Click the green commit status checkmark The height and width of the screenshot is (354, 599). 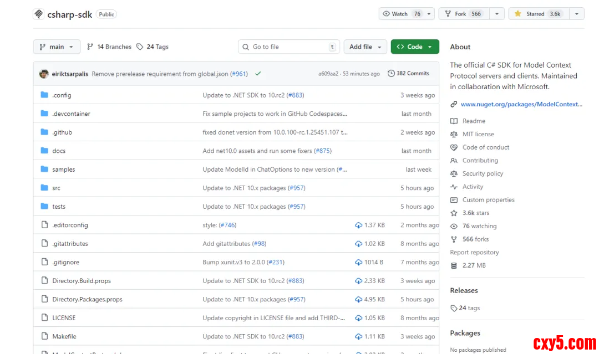pos(258,74)
